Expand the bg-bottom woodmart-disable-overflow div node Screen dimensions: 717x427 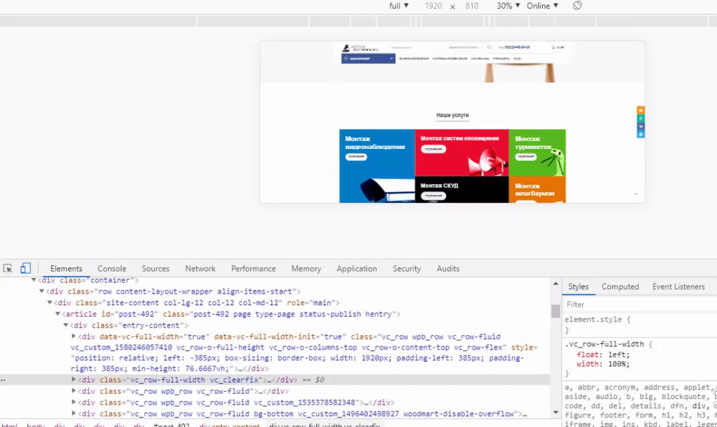(x=74, y=414)
